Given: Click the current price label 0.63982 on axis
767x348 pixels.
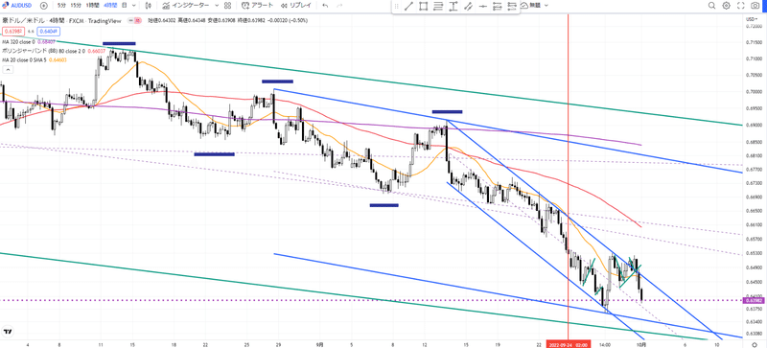Looking at the screenshot, I should (753, 300).
